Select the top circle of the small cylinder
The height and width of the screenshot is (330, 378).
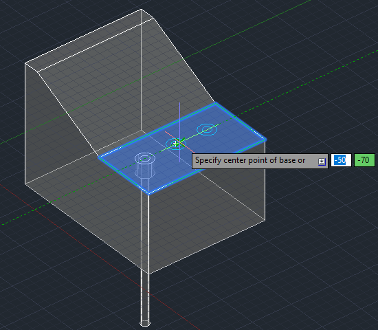144,158
